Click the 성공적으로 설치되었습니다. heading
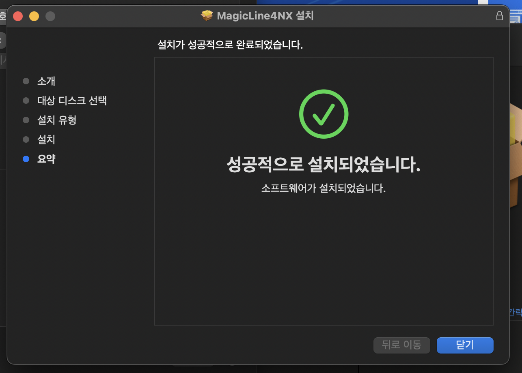 tap(323, 165)
